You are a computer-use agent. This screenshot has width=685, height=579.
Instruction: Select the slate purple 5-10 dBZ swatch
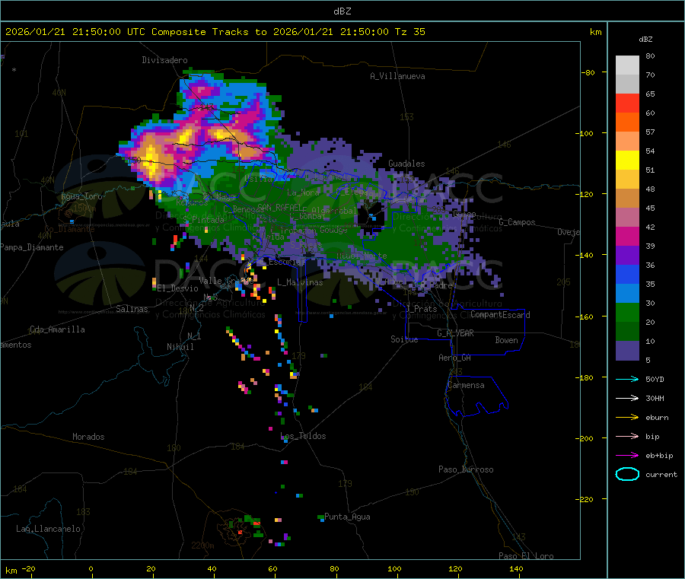[x=627, y=351]
